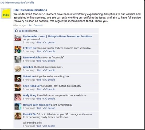The height and width of the screenshot is (130, 145).
Task: Click thumbs-up icon beside 88 people
Action: click(16, 31)
